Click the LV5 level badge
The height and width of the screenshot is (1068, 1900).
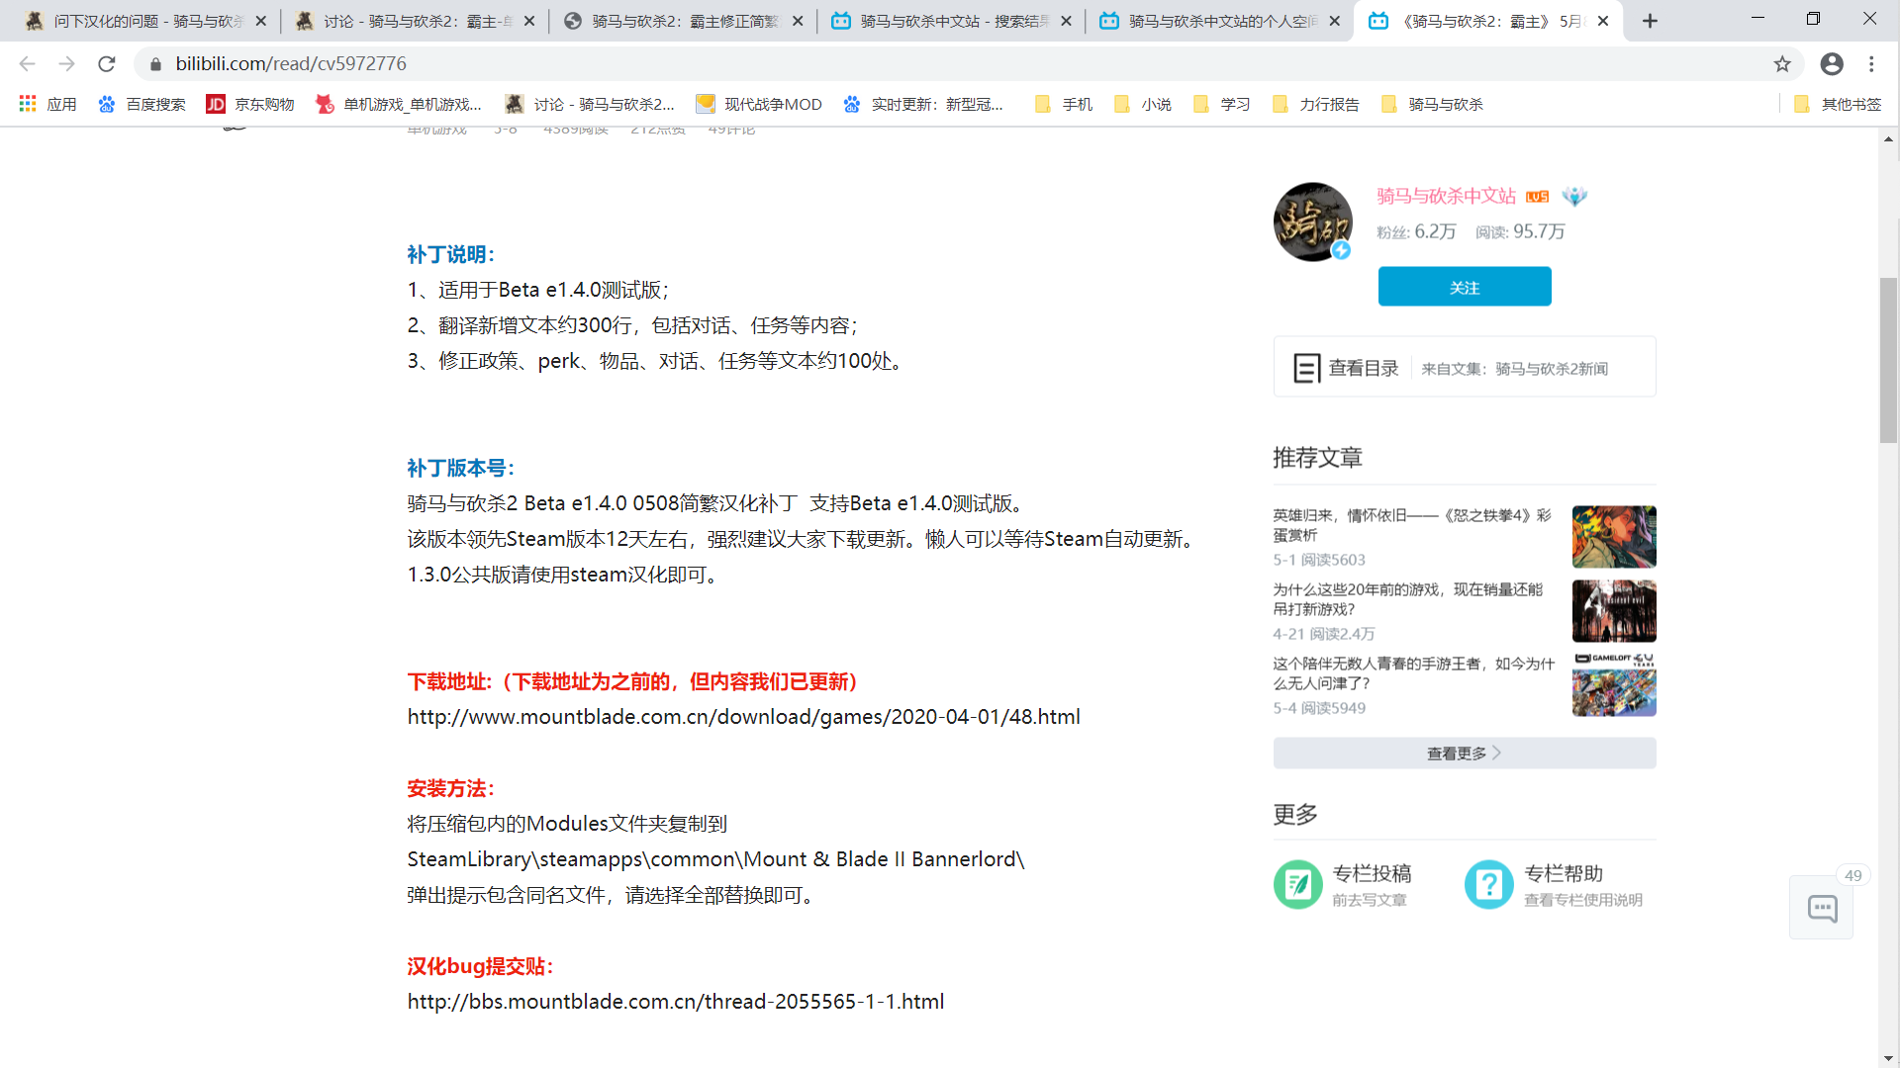(1537, 197)
